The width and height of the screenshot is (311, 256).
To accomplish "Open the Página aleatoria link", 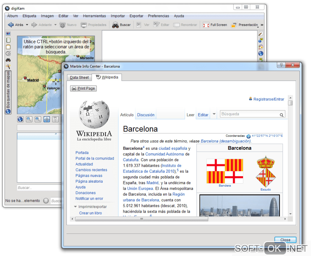I will [x=89, y=181].
